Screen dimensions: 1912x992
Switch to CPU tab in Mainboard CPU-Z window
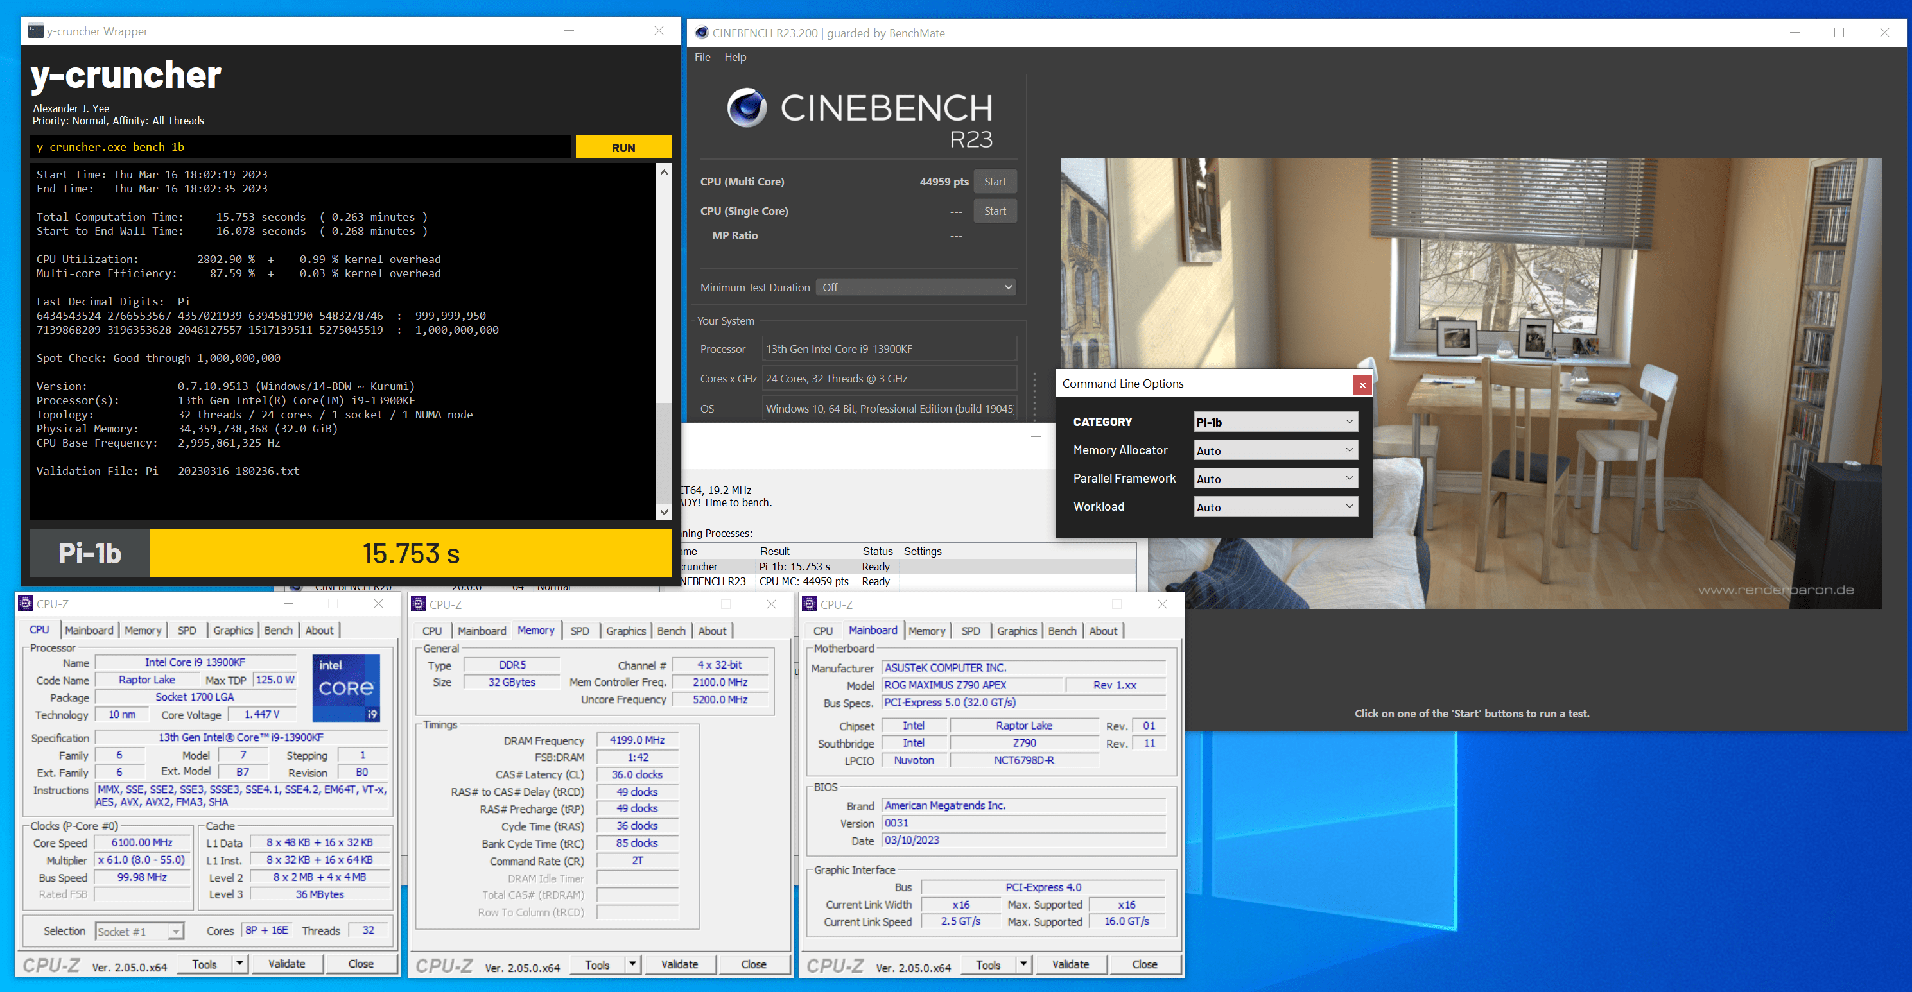click(822, 631)
